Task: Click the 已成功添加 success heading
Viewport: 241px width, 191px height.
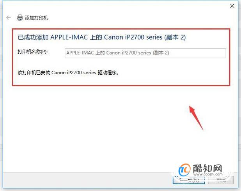Action: click(102, 37)
